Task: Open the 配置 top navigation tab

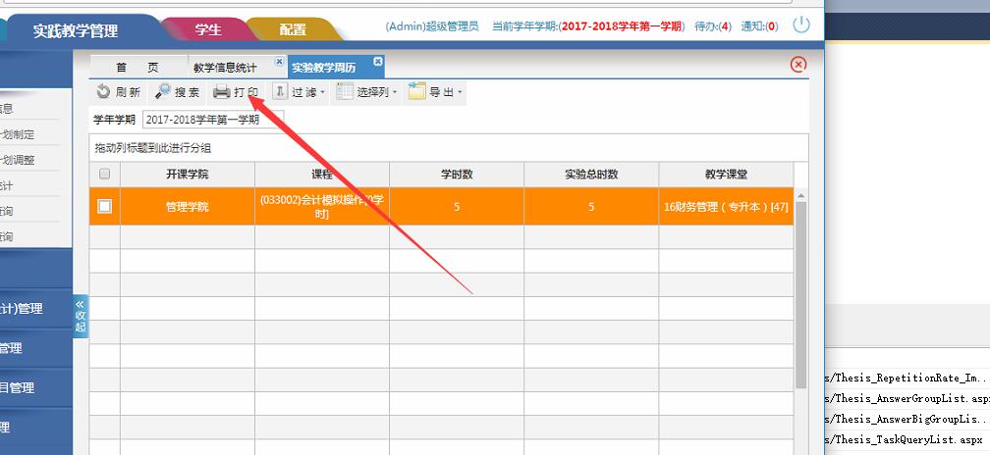Action: click(x=292, y=29)
